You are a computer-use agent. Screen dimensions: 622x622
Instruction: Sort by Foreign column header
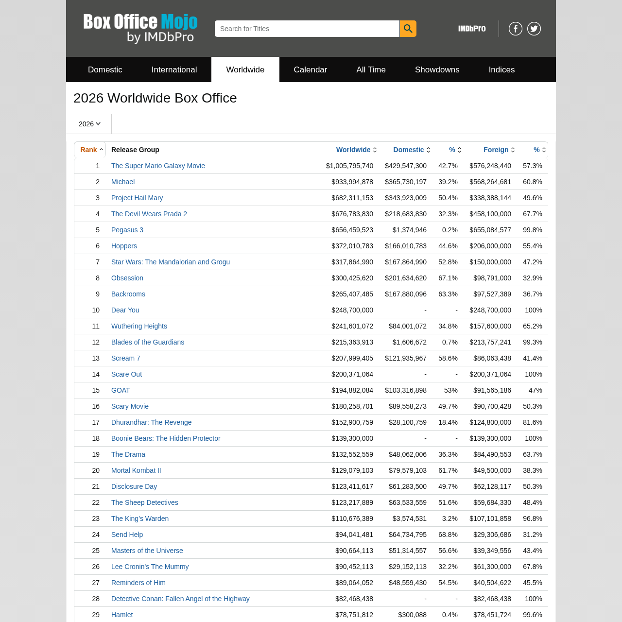499,150
